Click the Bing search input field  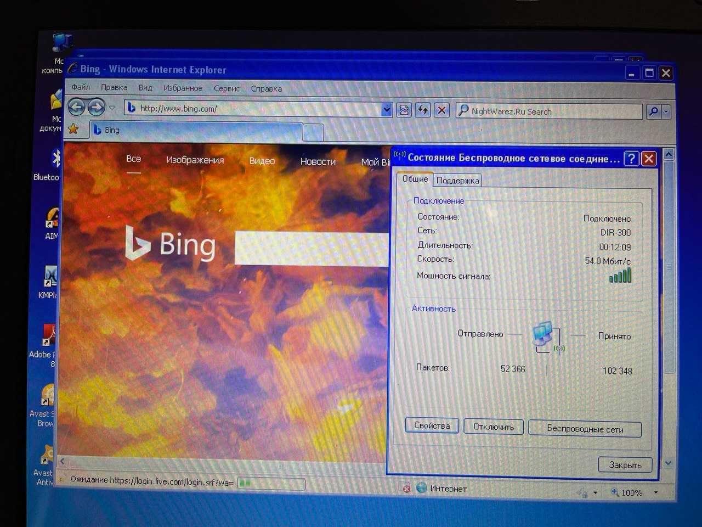click(312, 249)
